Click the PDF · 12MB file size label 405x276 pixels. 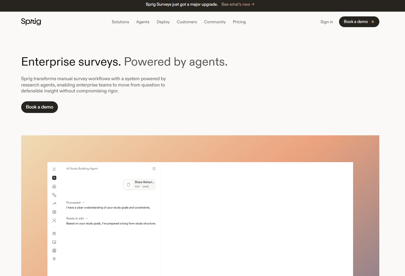point(142,187)
